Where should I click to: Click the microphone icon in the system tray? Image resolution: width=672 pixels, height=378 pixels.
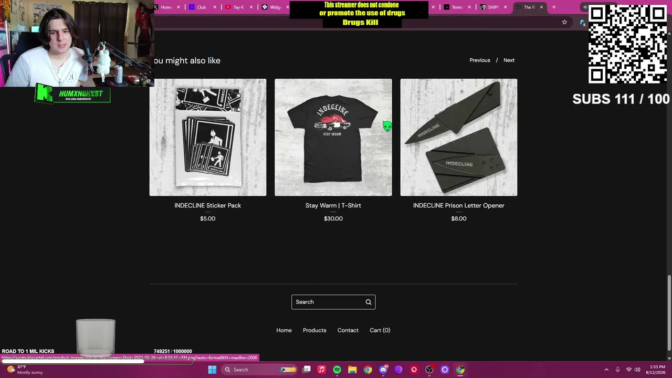617,370
